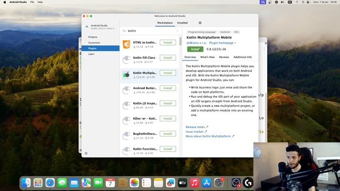Open plugin settings gear next to Installed tab

(x=200, y=23)
